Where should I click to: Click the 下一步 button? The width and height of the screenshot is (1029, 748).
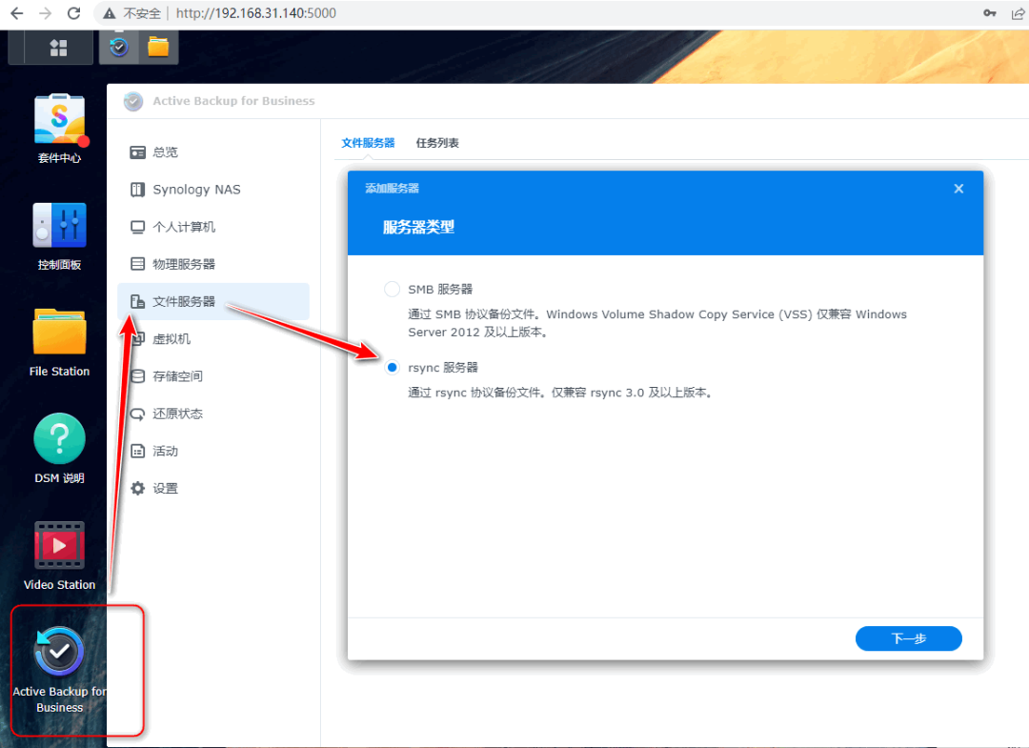(908, 638)
